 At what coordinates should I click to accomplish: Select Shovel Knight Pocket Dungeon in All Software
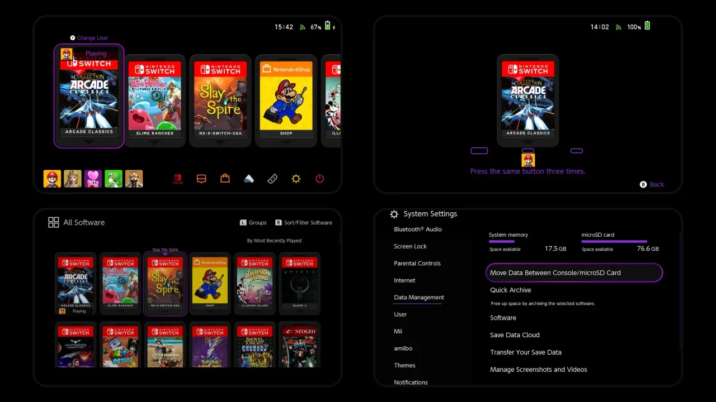pos(255,345)
